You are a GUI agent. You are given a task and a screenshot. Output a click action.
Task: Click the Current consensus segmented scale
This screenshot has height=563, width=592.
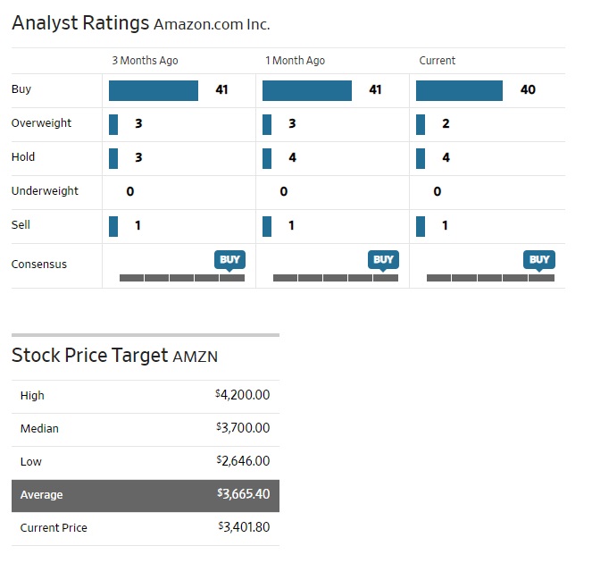[489, 278]
